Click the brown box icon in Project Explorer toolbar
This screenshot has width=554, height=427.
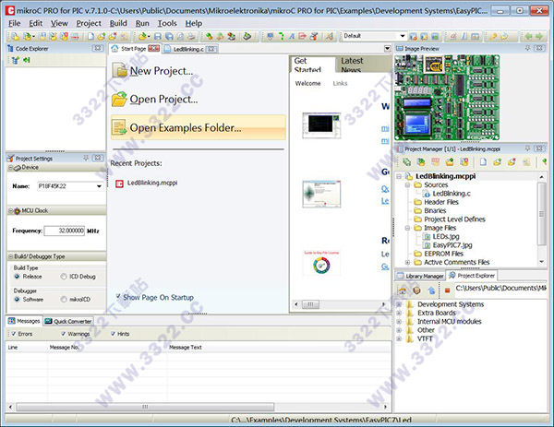(x=417, y=291)
